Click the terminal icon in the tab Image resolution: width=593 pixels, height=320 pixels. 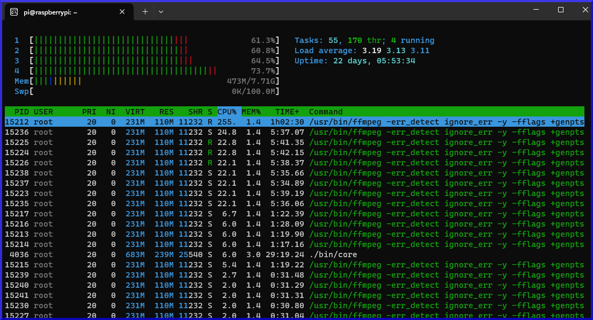13,12
